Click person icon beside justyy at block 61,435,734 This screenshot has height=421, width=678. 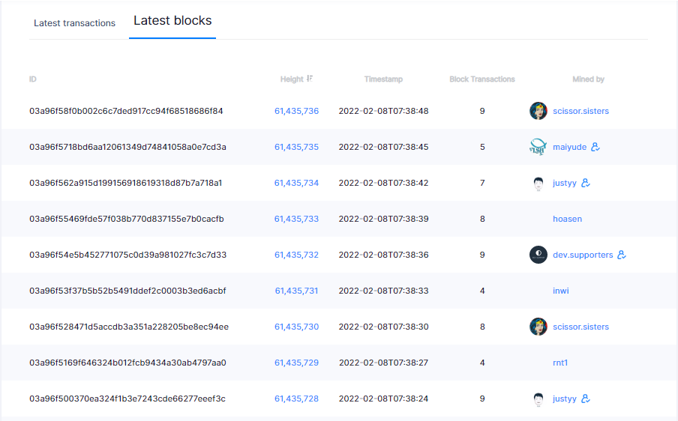(586, 183)
